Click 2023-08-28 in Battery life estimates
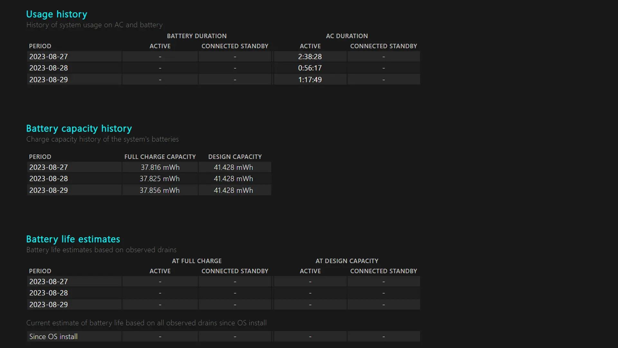The image size is (618, 348). coord(49,293)
